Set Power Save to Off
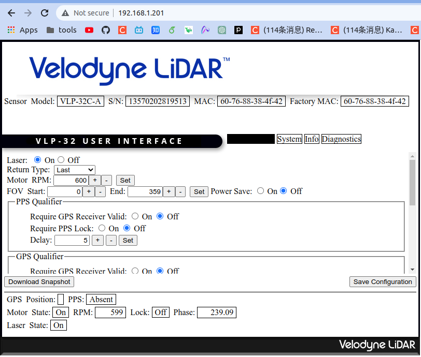Image resolution: width=421 pixels, height=357 pixels. click(284, 191)
